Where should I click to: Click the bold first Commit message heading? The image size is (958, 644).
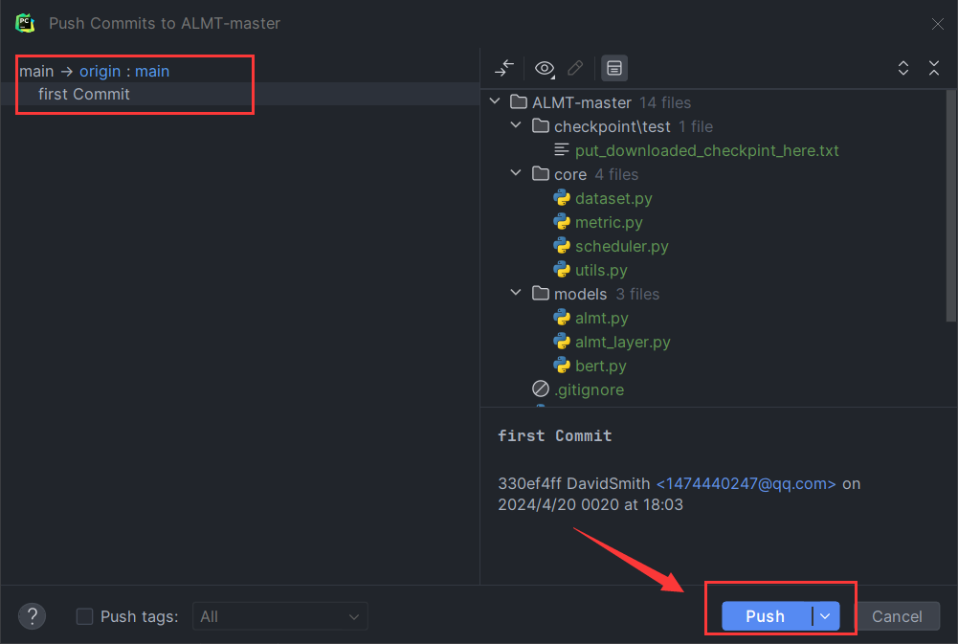tap(555, 435)
